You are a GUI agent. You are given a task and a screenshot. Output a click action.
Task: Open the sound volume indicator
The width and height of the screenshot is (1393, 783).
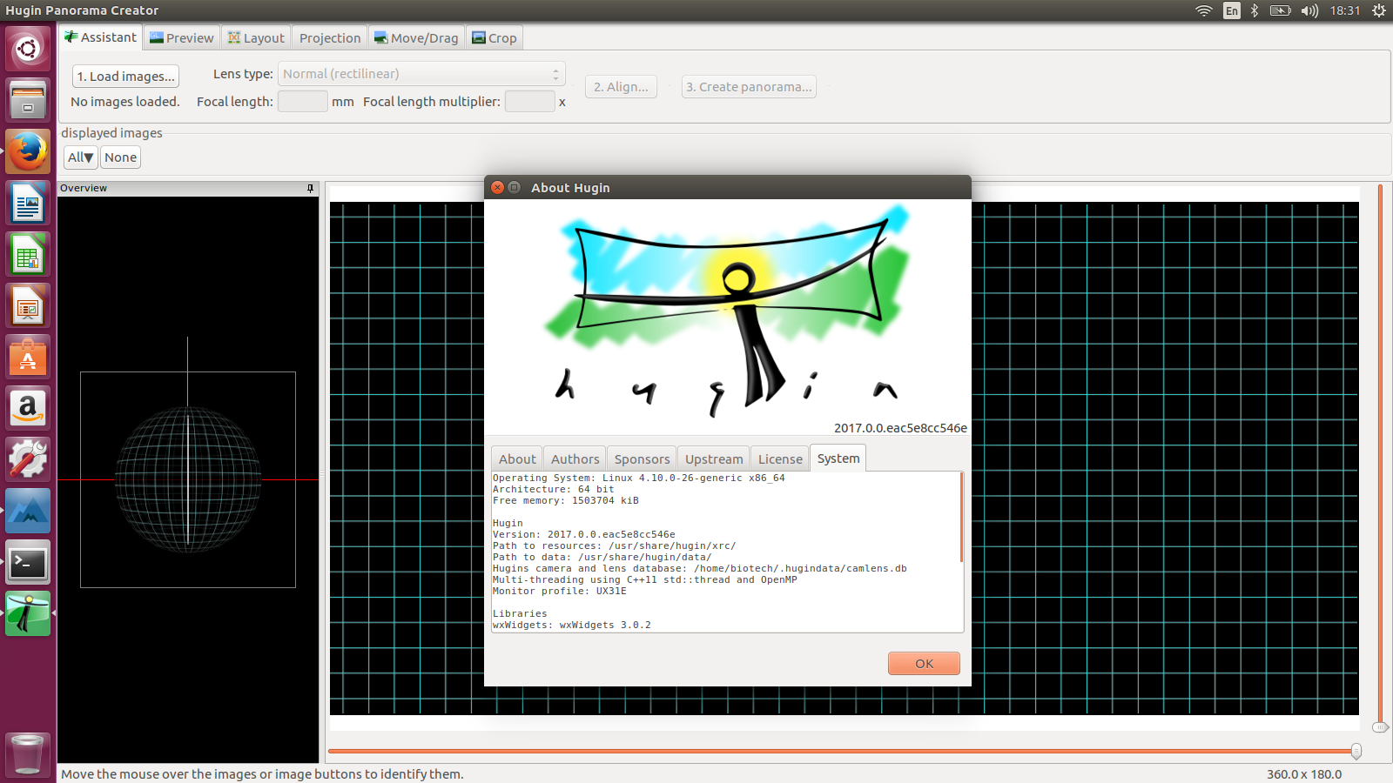[1309, 10]
